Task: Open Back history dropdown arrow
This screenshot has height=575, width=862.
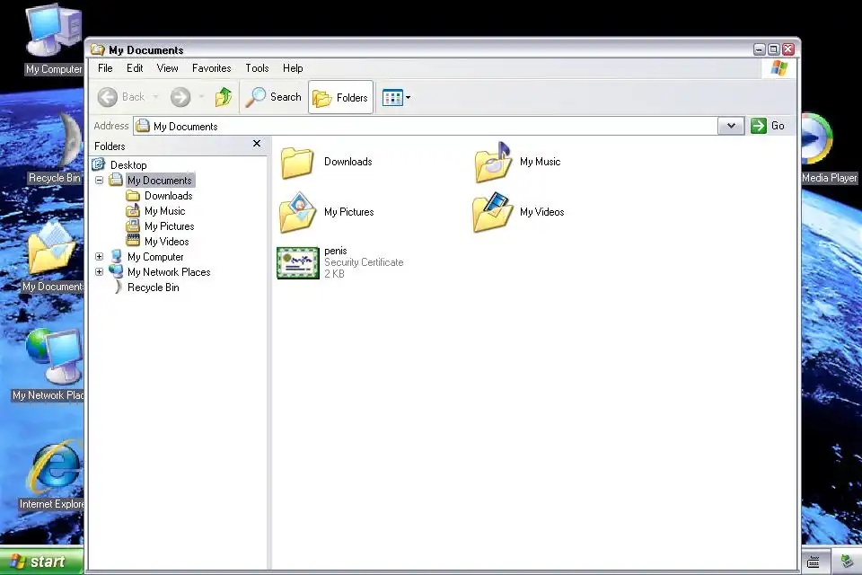Action: (x=155, y=97)
